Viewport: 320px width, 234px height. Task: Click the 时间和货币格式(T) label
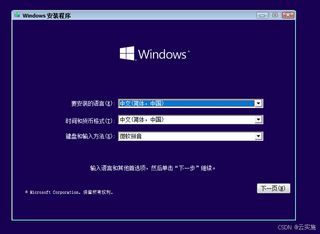[90, 121]
